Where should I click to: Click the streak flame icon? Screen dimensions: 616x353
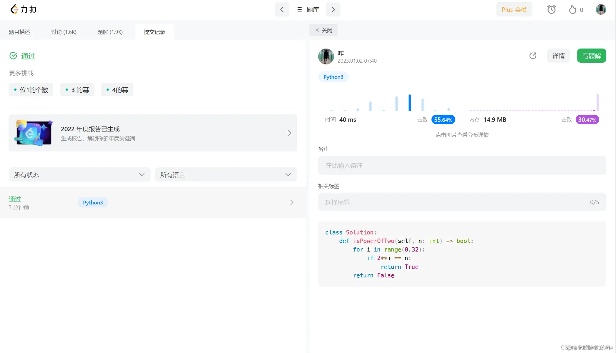572,10
